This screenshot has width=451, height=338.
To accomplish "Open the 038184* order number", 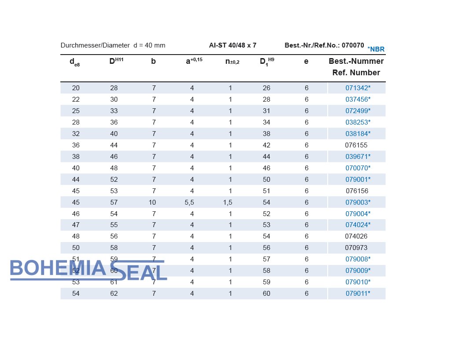I will pyautogui.click(x=358, y=134).
